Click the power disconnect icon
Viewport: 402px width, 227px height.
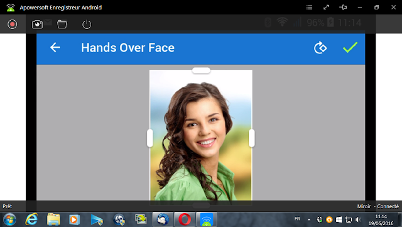[x=87, y=25]
